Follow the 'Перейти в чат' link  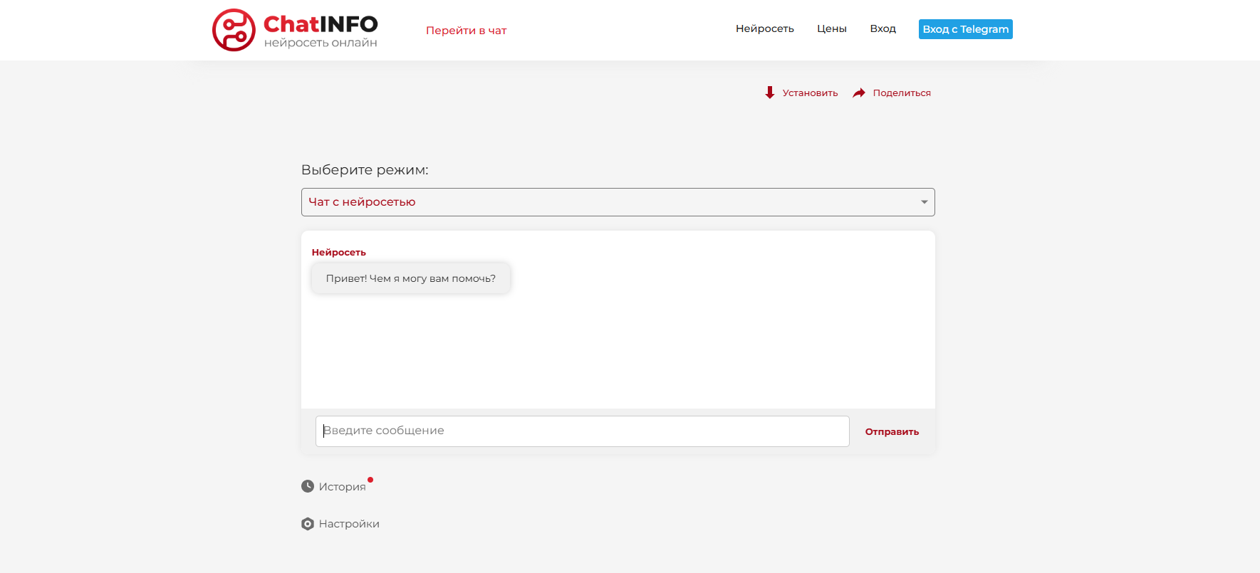pyautogui.click(x=466, y=31)
